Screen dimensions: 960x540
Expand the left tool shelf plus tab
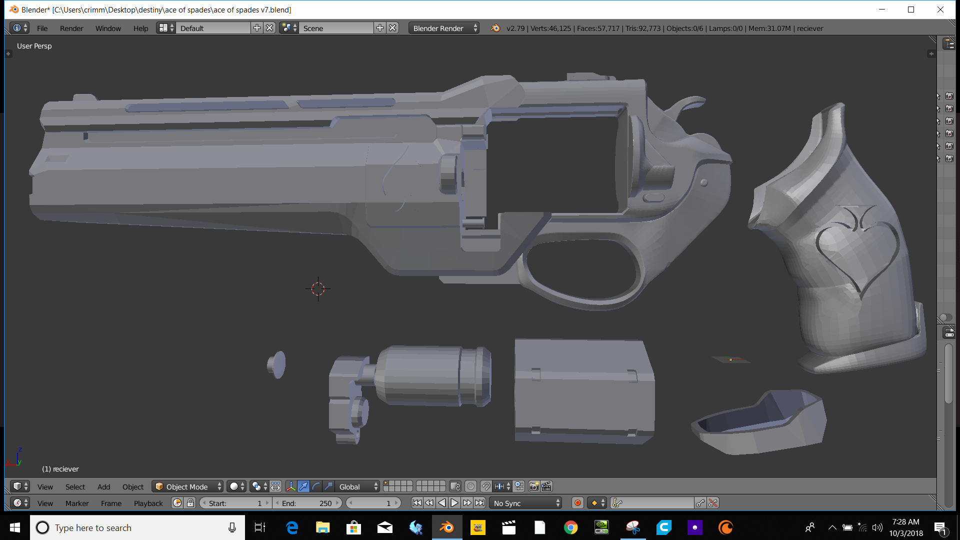coord(8,53)
